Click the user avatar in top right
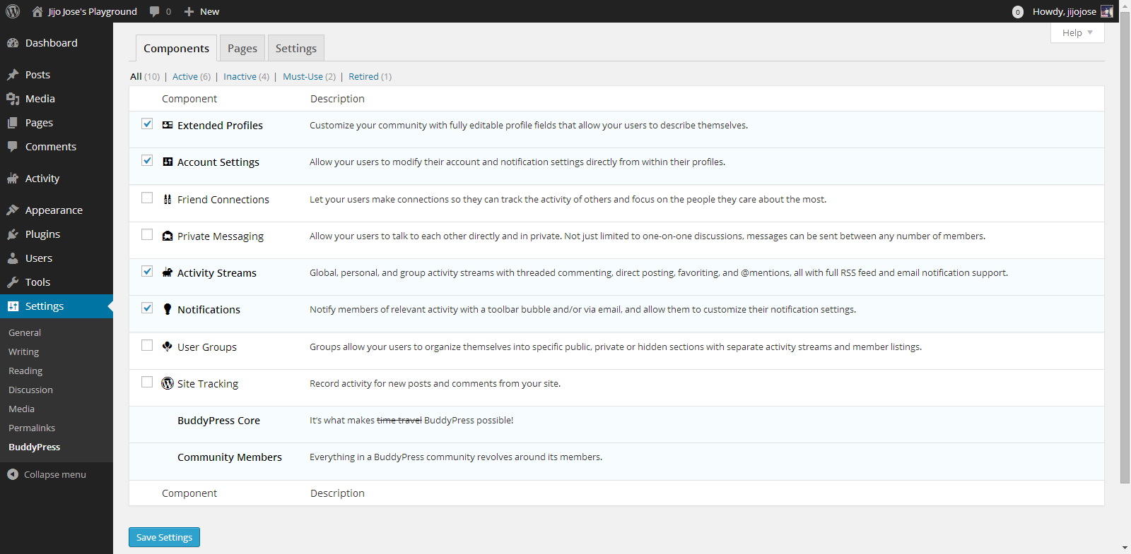Viewport: 1131px width, 554px height. click(x=1107, y=11)
